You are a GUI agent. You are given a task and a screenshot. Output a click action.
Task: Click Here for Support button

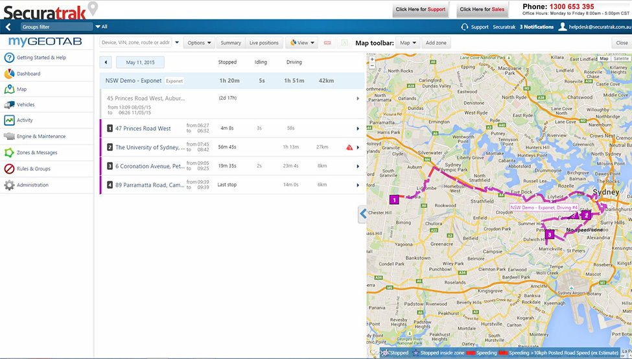[420, 10]
